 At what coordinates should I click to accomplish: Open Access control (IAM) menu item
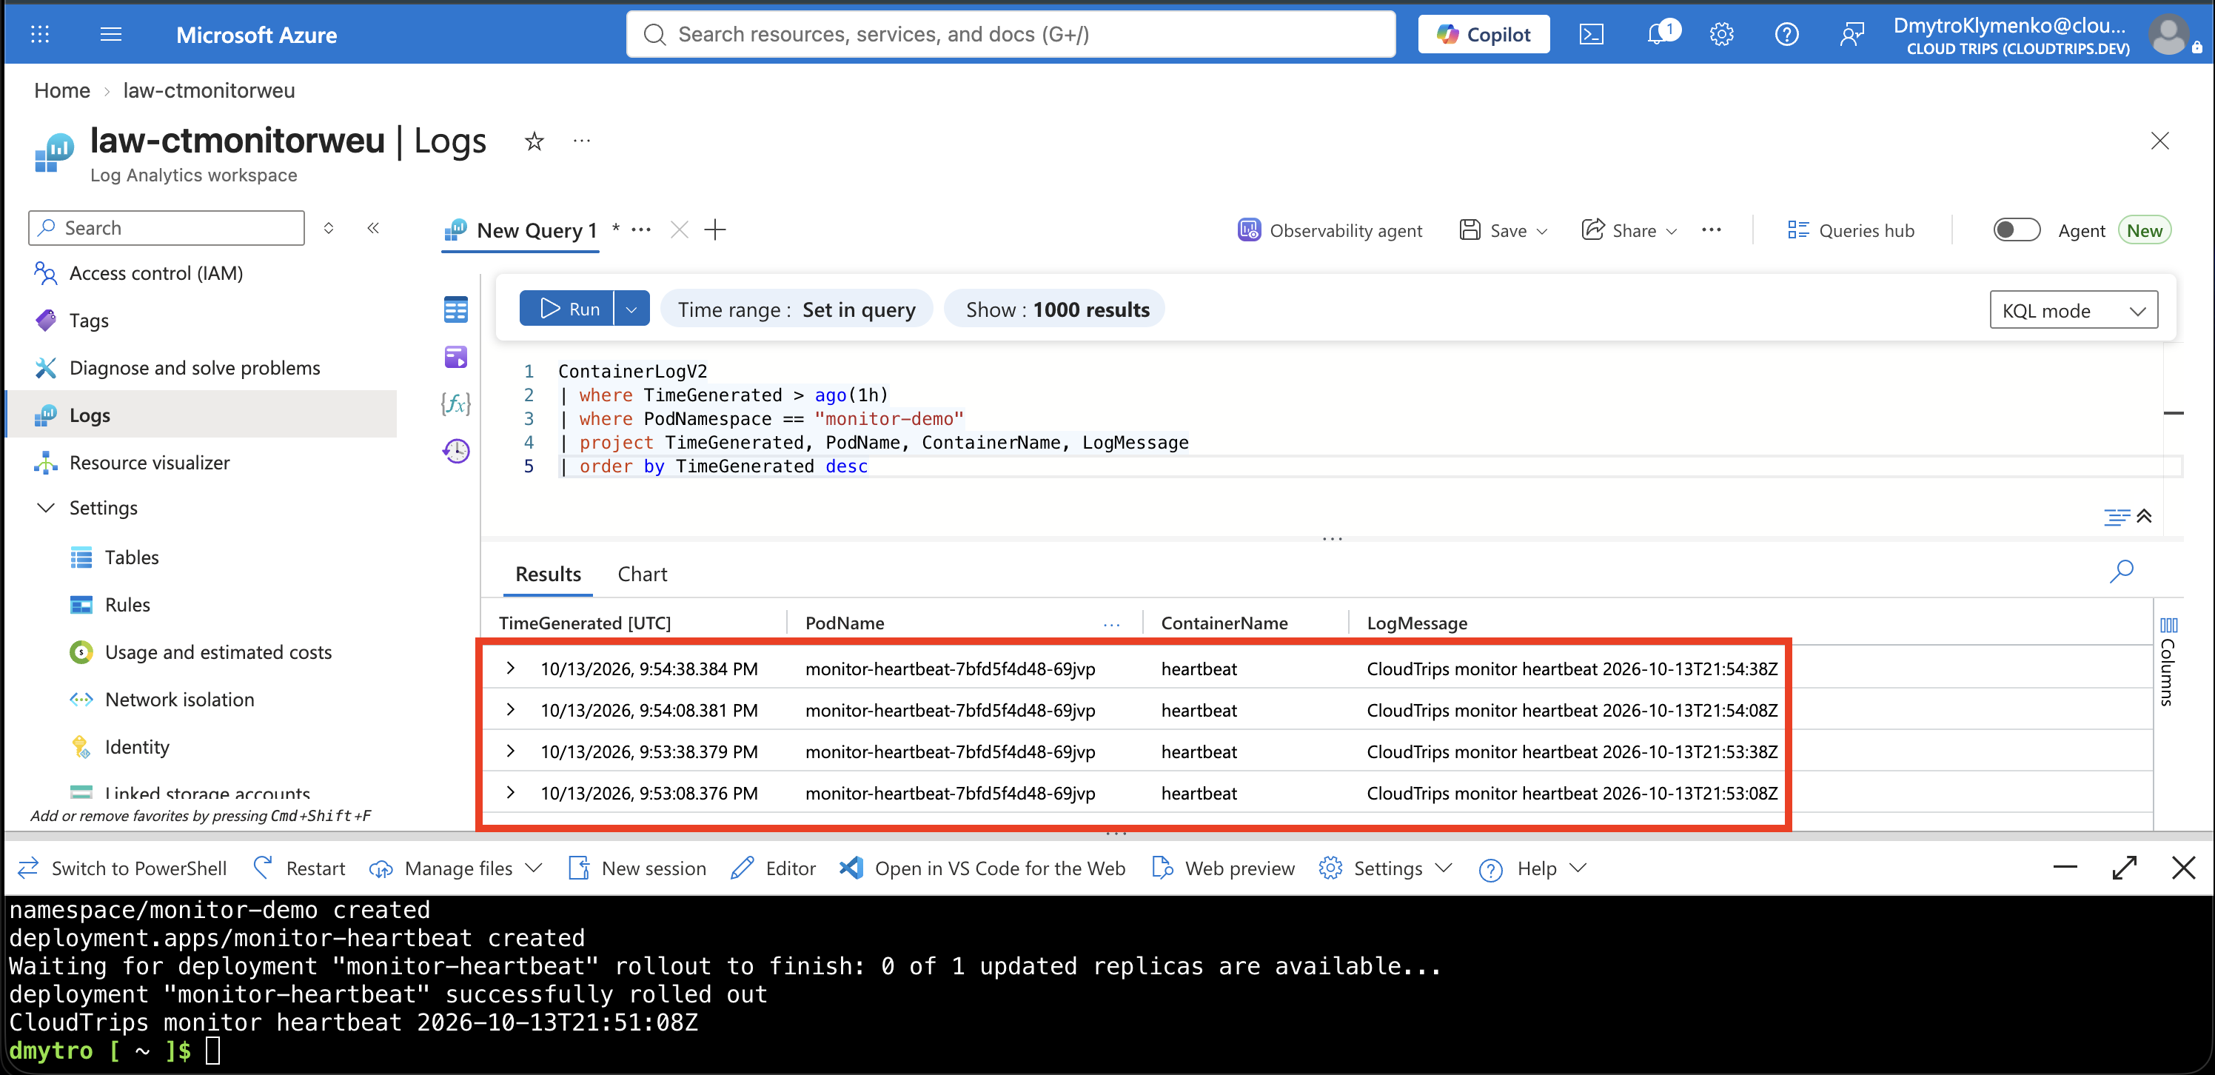click(155, 272)
